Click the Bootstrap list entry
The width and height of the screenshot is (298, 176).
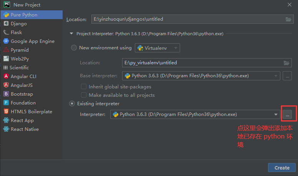pyautogui.click(x=31, y=94)
